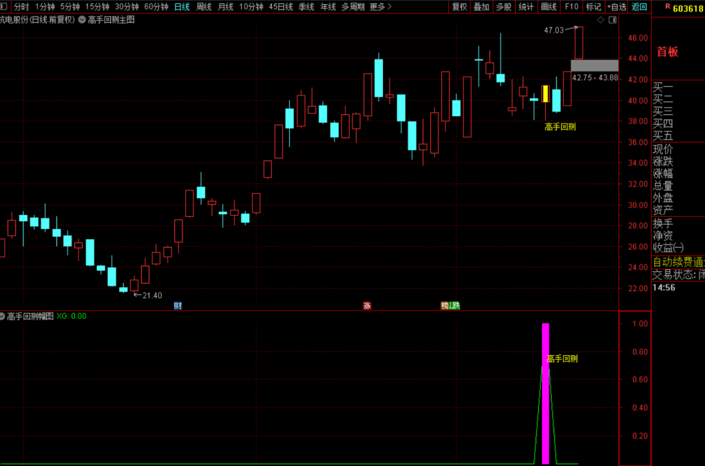
Task: Switch to the 1分钟 period tab
Action: click(45, 7)
